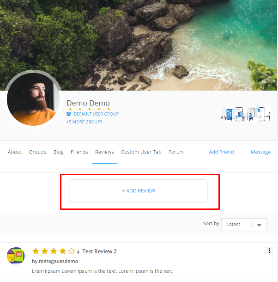The image size is (278, 282).
Task: Click the four-star rating on Test Review 2
Action: click(x=54, y=251)
